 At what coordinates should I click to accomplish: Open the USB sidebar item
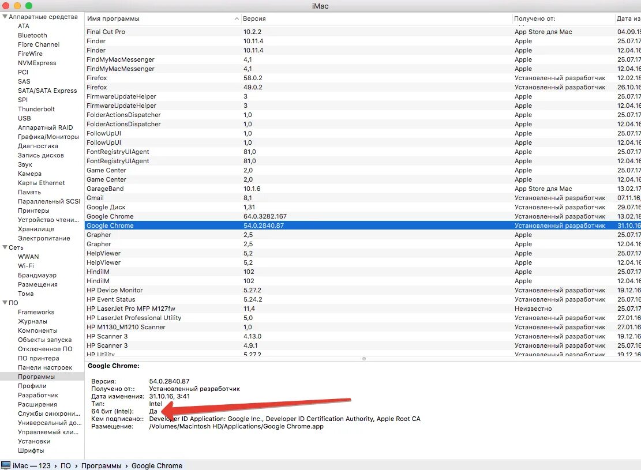click(24, 118)
